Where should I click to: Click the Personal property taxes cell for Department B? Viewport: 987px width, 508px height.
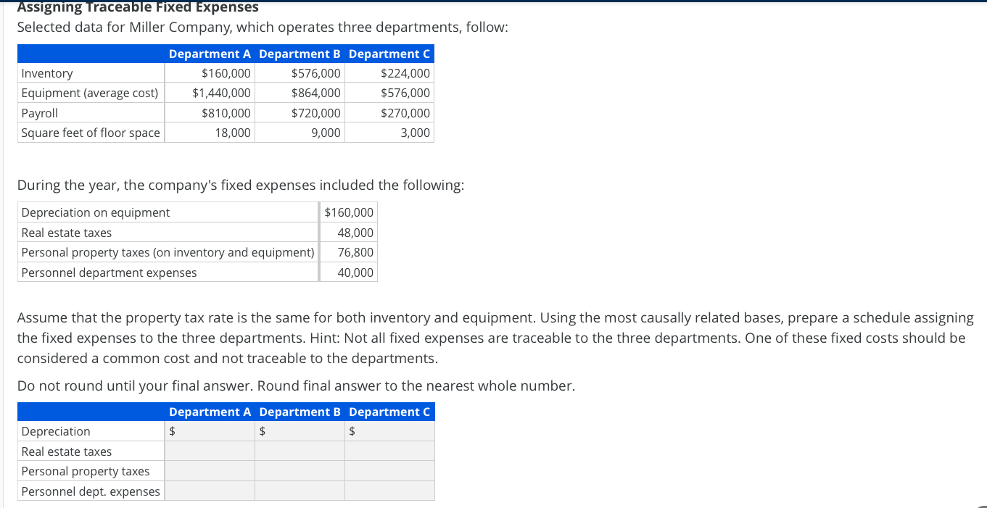tap(299, 471)
